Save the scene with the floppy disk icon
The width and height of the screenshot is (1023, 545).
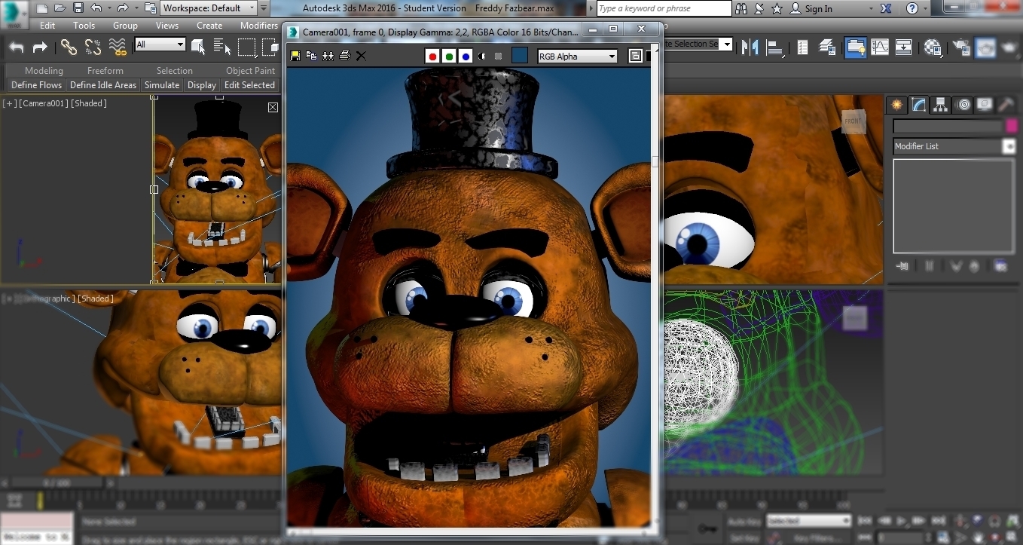78,8
